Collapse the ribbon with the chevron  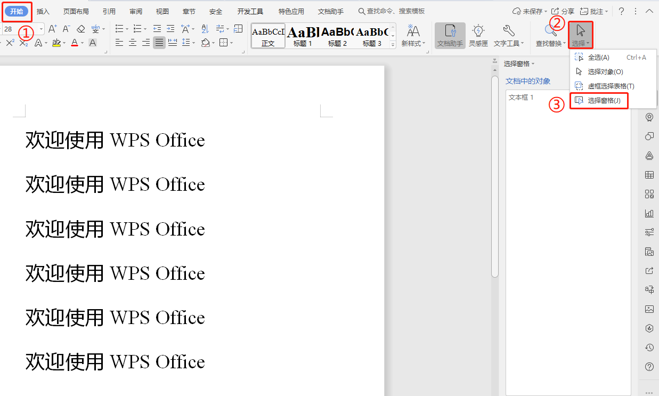649,11
